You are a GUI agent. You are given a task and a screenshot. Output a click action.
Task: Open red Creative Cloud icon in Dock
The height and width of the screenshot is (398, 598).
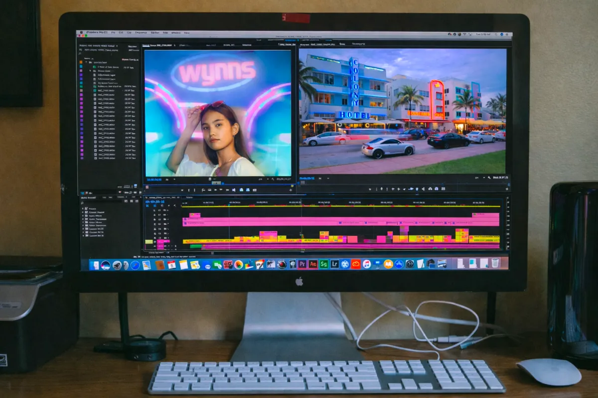click(356, 264)
